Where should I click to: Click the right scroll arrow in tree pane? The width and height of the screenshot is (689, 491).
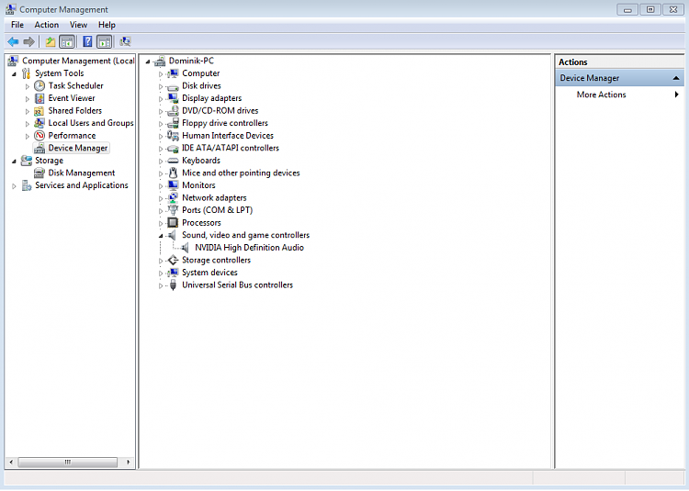[x=128, y=462]
